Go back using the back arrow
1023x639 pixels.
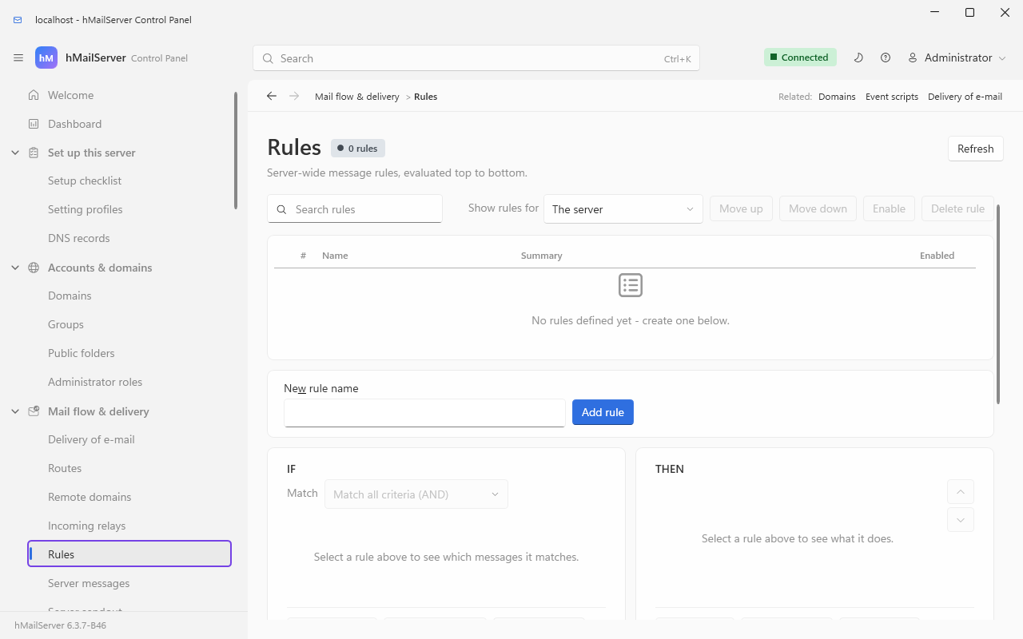pos(272,96)
